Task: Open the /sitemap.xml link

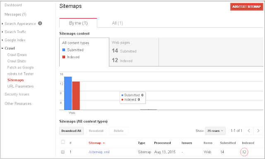Action: (99, 152)
